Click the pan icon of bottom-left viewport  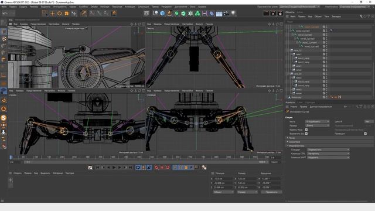[132, 91]
